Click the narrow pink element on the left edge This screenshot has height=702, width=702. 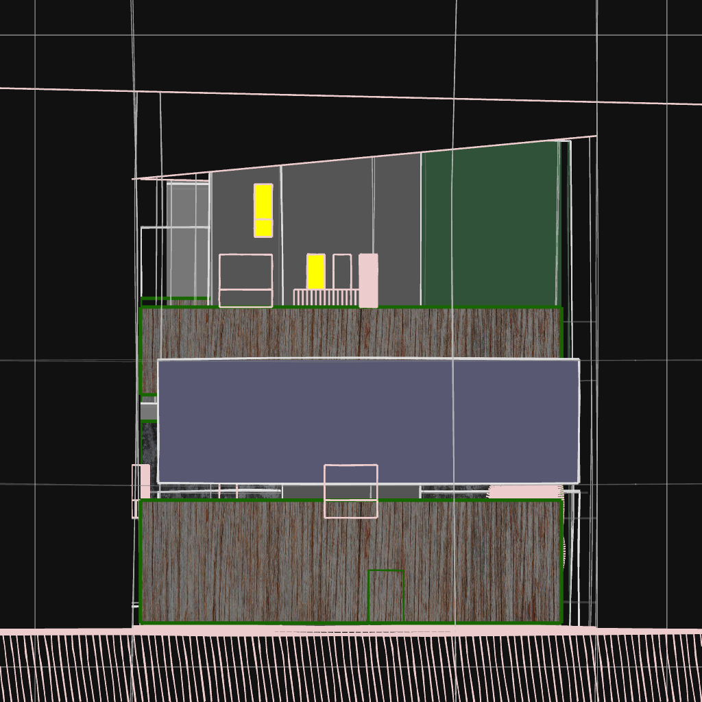[x=145, y=481]
